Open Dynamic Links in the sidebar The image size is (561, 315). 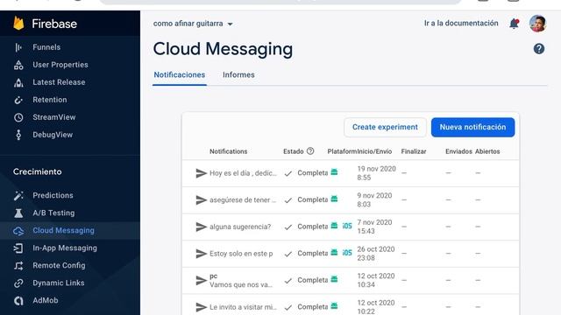click(x=59, y=283)
